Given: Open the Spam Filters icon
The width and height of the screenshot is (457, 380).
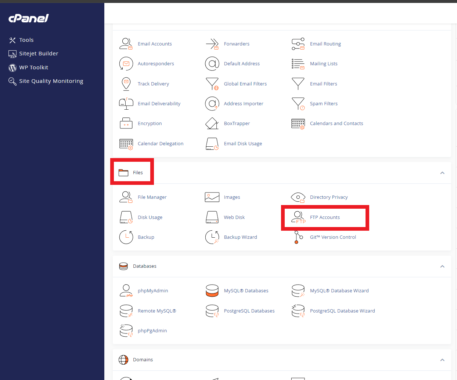Looking at the screenshot, I should tap(298, 103).
